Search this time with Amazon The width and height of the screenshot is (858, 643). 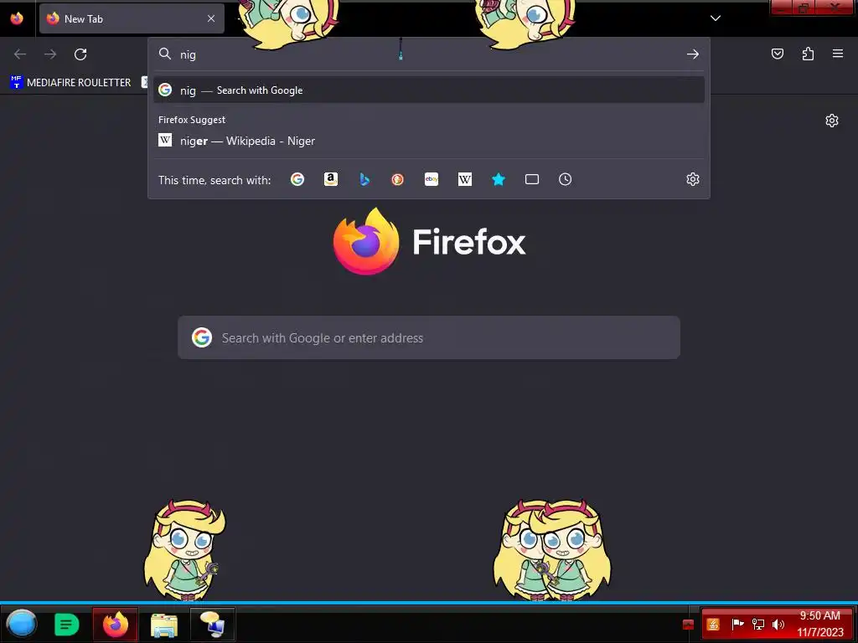330,179
